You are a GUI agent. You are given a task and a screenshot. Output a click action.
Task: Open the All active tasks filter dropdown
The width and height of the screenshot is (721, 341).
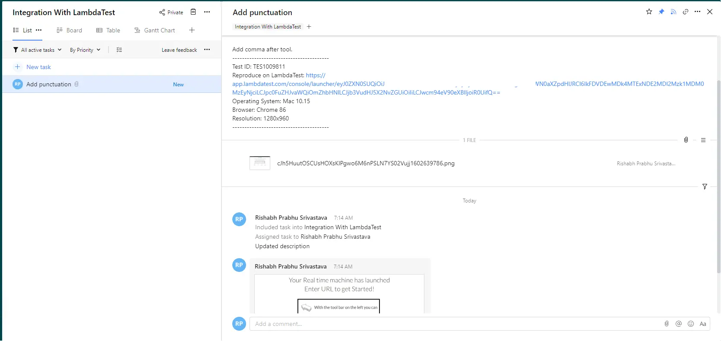[x=38, y=50]
